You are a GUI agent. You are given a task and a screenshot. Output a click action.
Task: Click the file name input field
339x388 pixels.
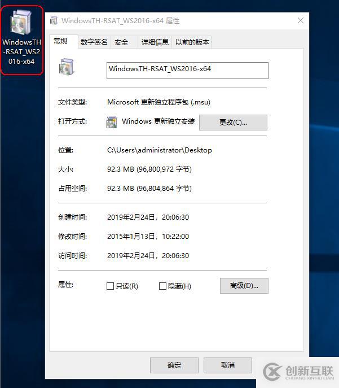tap(187, 71)
